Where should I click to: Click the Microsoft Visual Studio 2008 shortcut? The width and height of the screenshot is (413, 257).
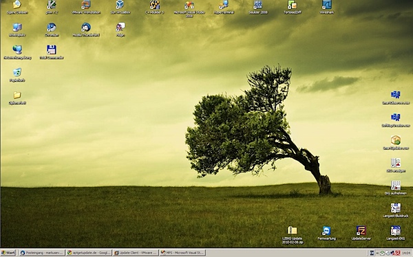[189, 9]
